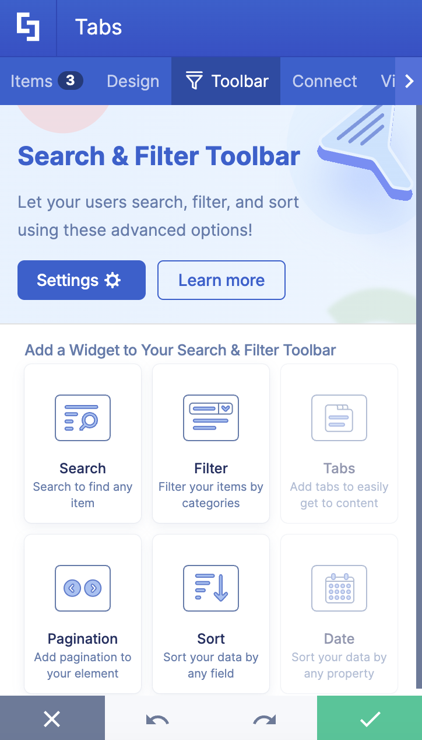Open the Design tab
The image size is (422, 740).
133,81
